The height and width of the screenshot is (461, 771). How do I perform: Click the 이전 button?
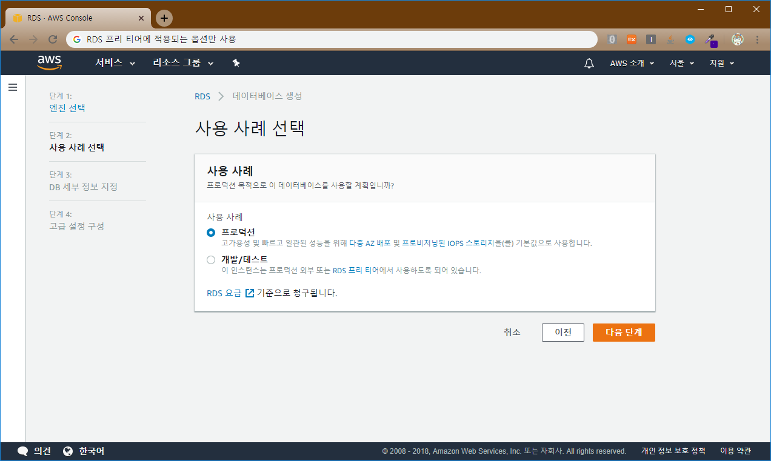pyautogui.click(x=563, y=333)
